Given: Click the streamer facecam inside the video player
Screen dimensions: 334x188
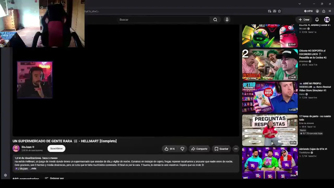Looking at the screenshot, I should [35, 80].
